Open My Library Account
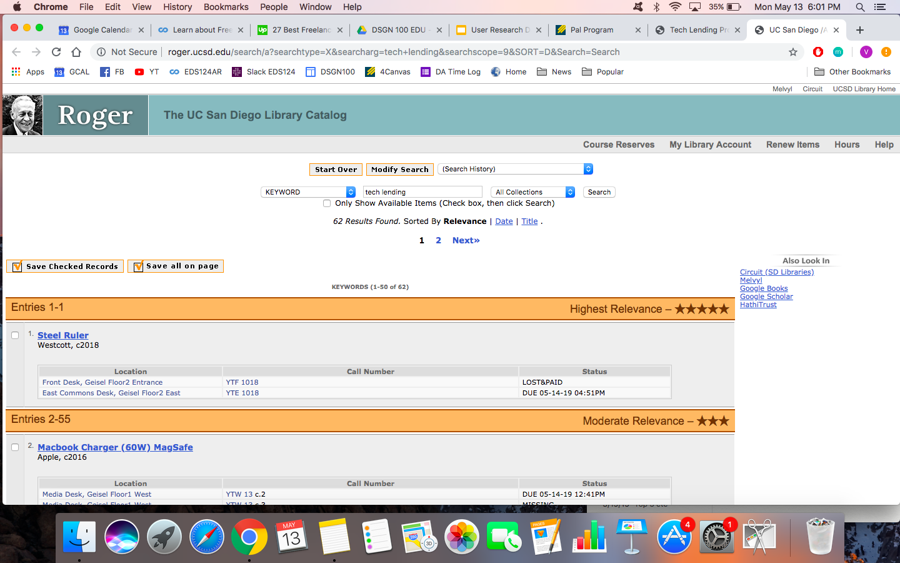The width and height of the screenshot is (900, 563). (710, 145)
